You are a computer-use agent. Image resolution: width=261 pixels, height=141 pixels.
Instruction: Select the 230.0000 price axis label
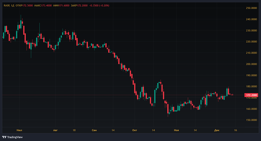click(251, 31)
